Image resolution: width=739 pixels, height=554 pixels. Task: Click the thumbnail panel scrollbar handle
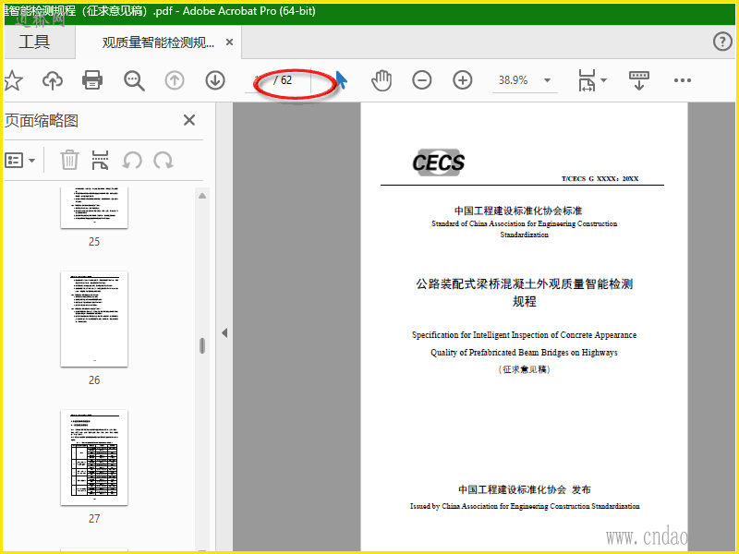point(202,345)
